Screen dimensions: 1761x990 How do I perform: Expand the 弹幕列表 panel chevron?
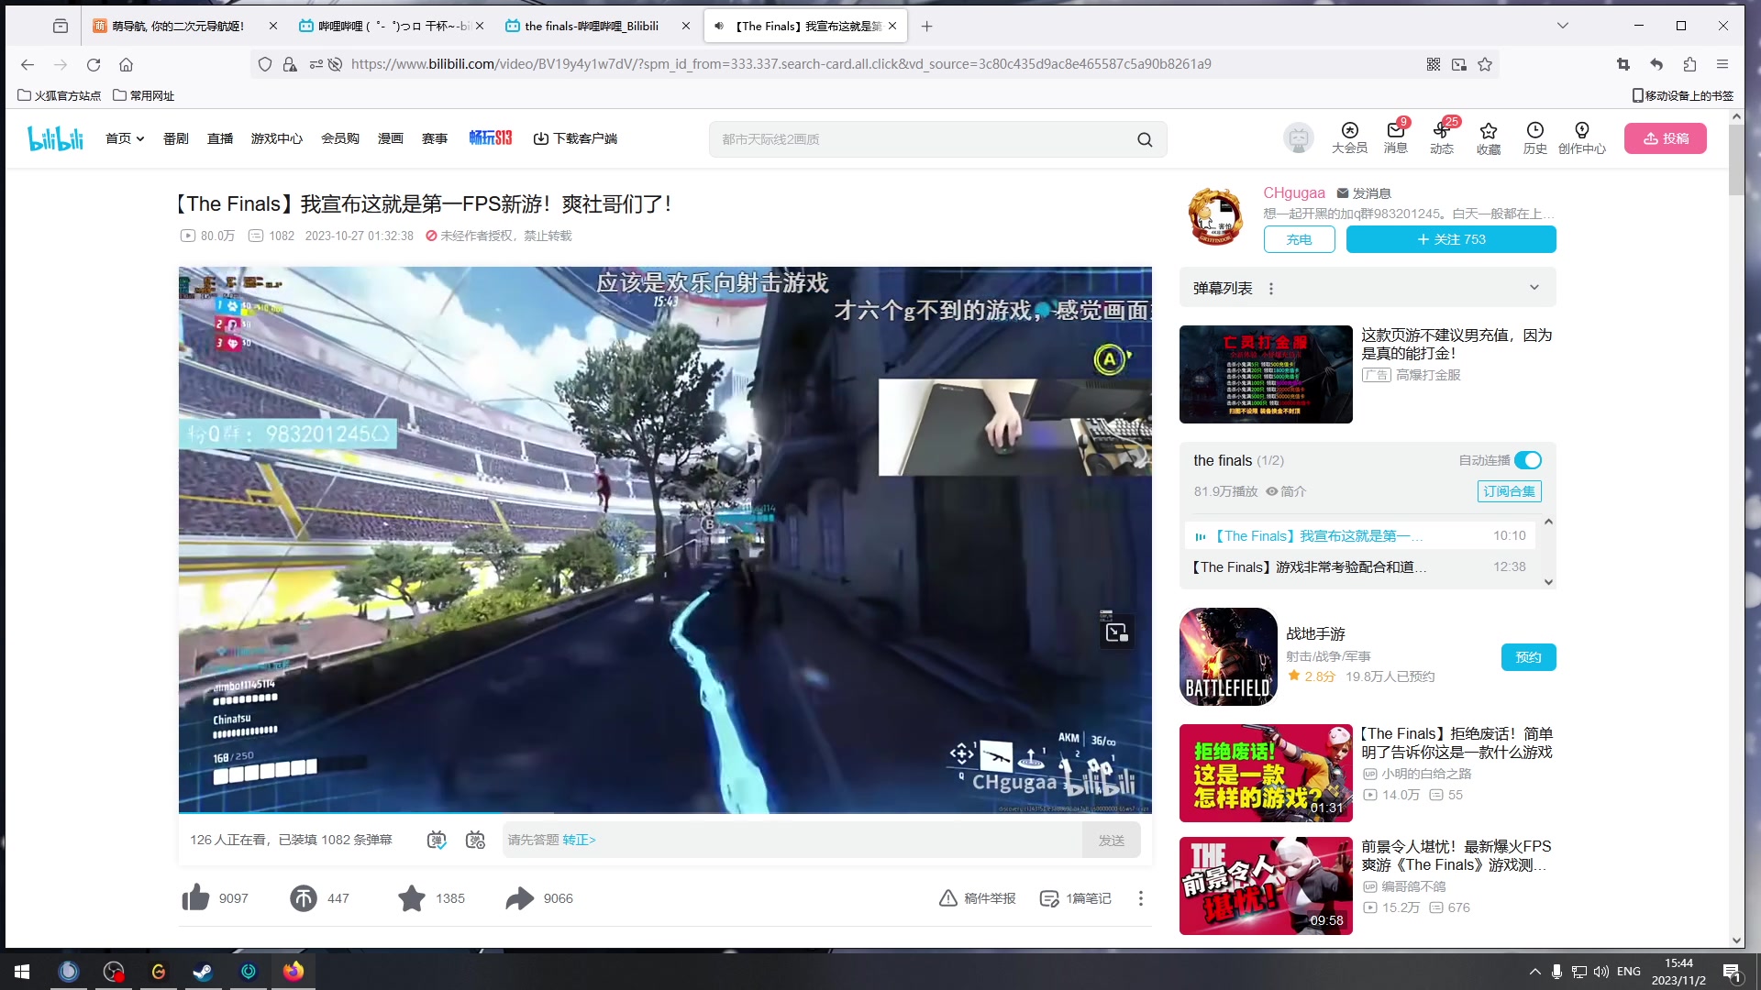pos(1534,288)
